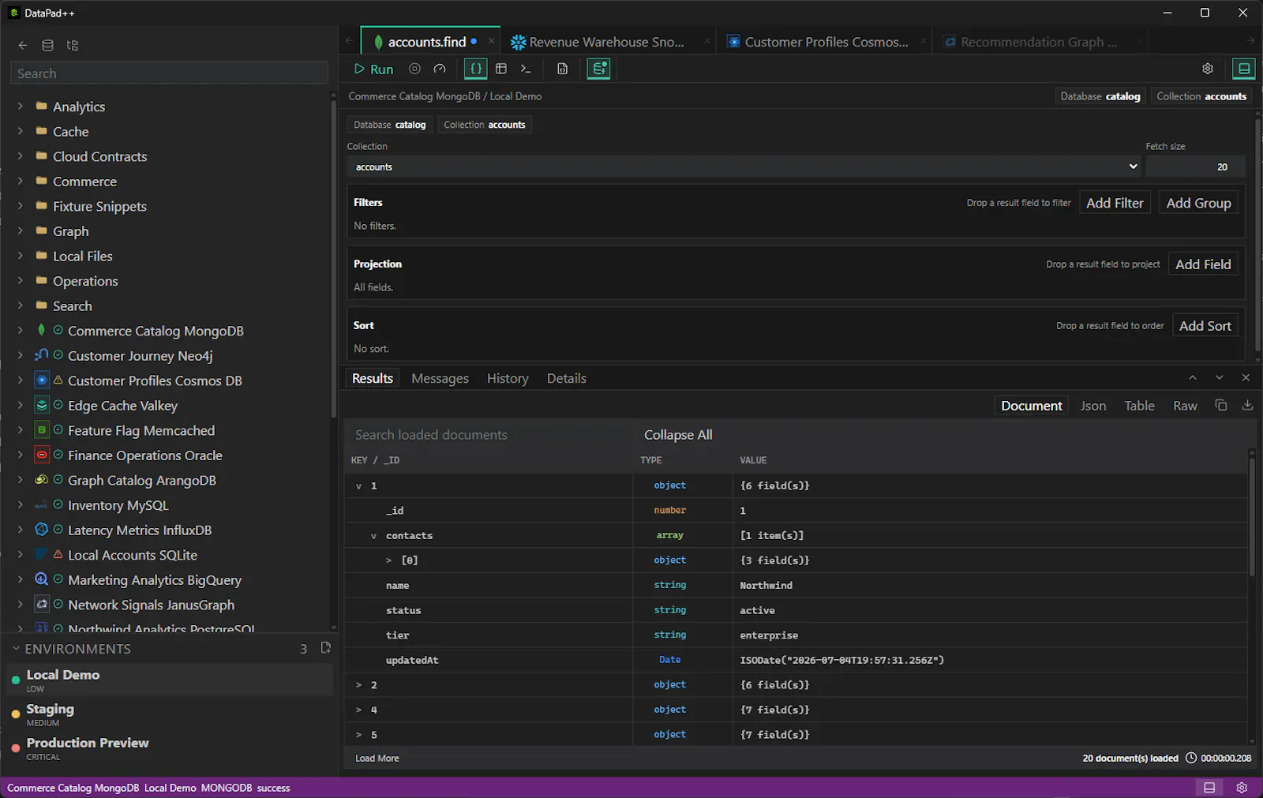Expand the Fixture Snippets folder

tap(21, 206)
